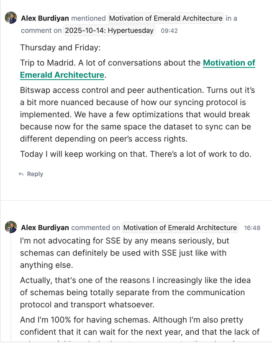This screenshot has width=272, height=343.
Task: Click Alex Burdiyan's avatar on the mention entry
Action: [11, 18]
